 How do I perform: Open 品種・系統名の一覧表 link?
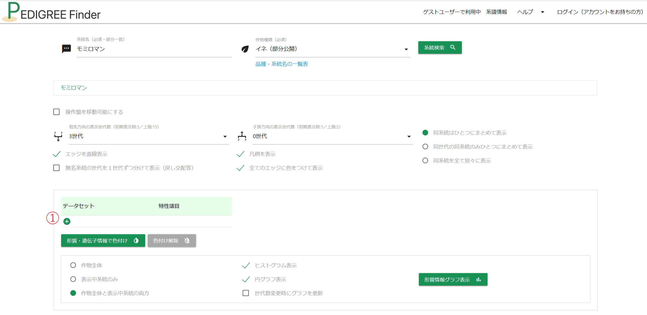(x=281, y=64)
